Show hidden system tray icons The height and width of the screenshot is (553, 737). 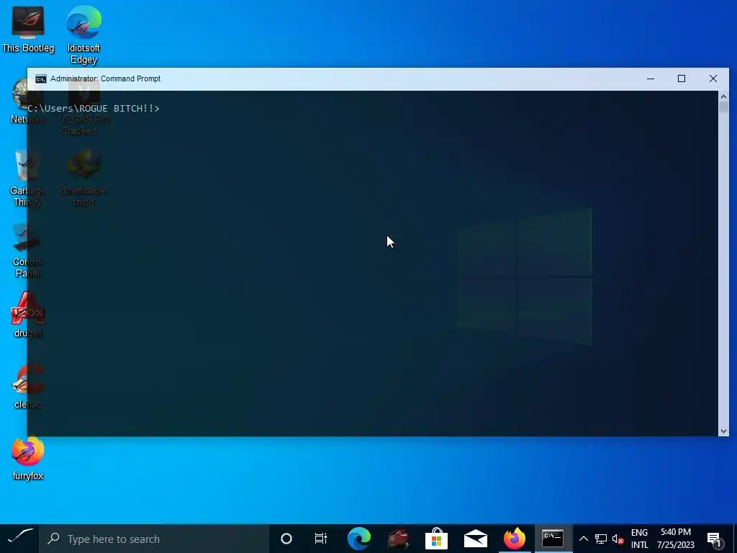coord(583,539)
